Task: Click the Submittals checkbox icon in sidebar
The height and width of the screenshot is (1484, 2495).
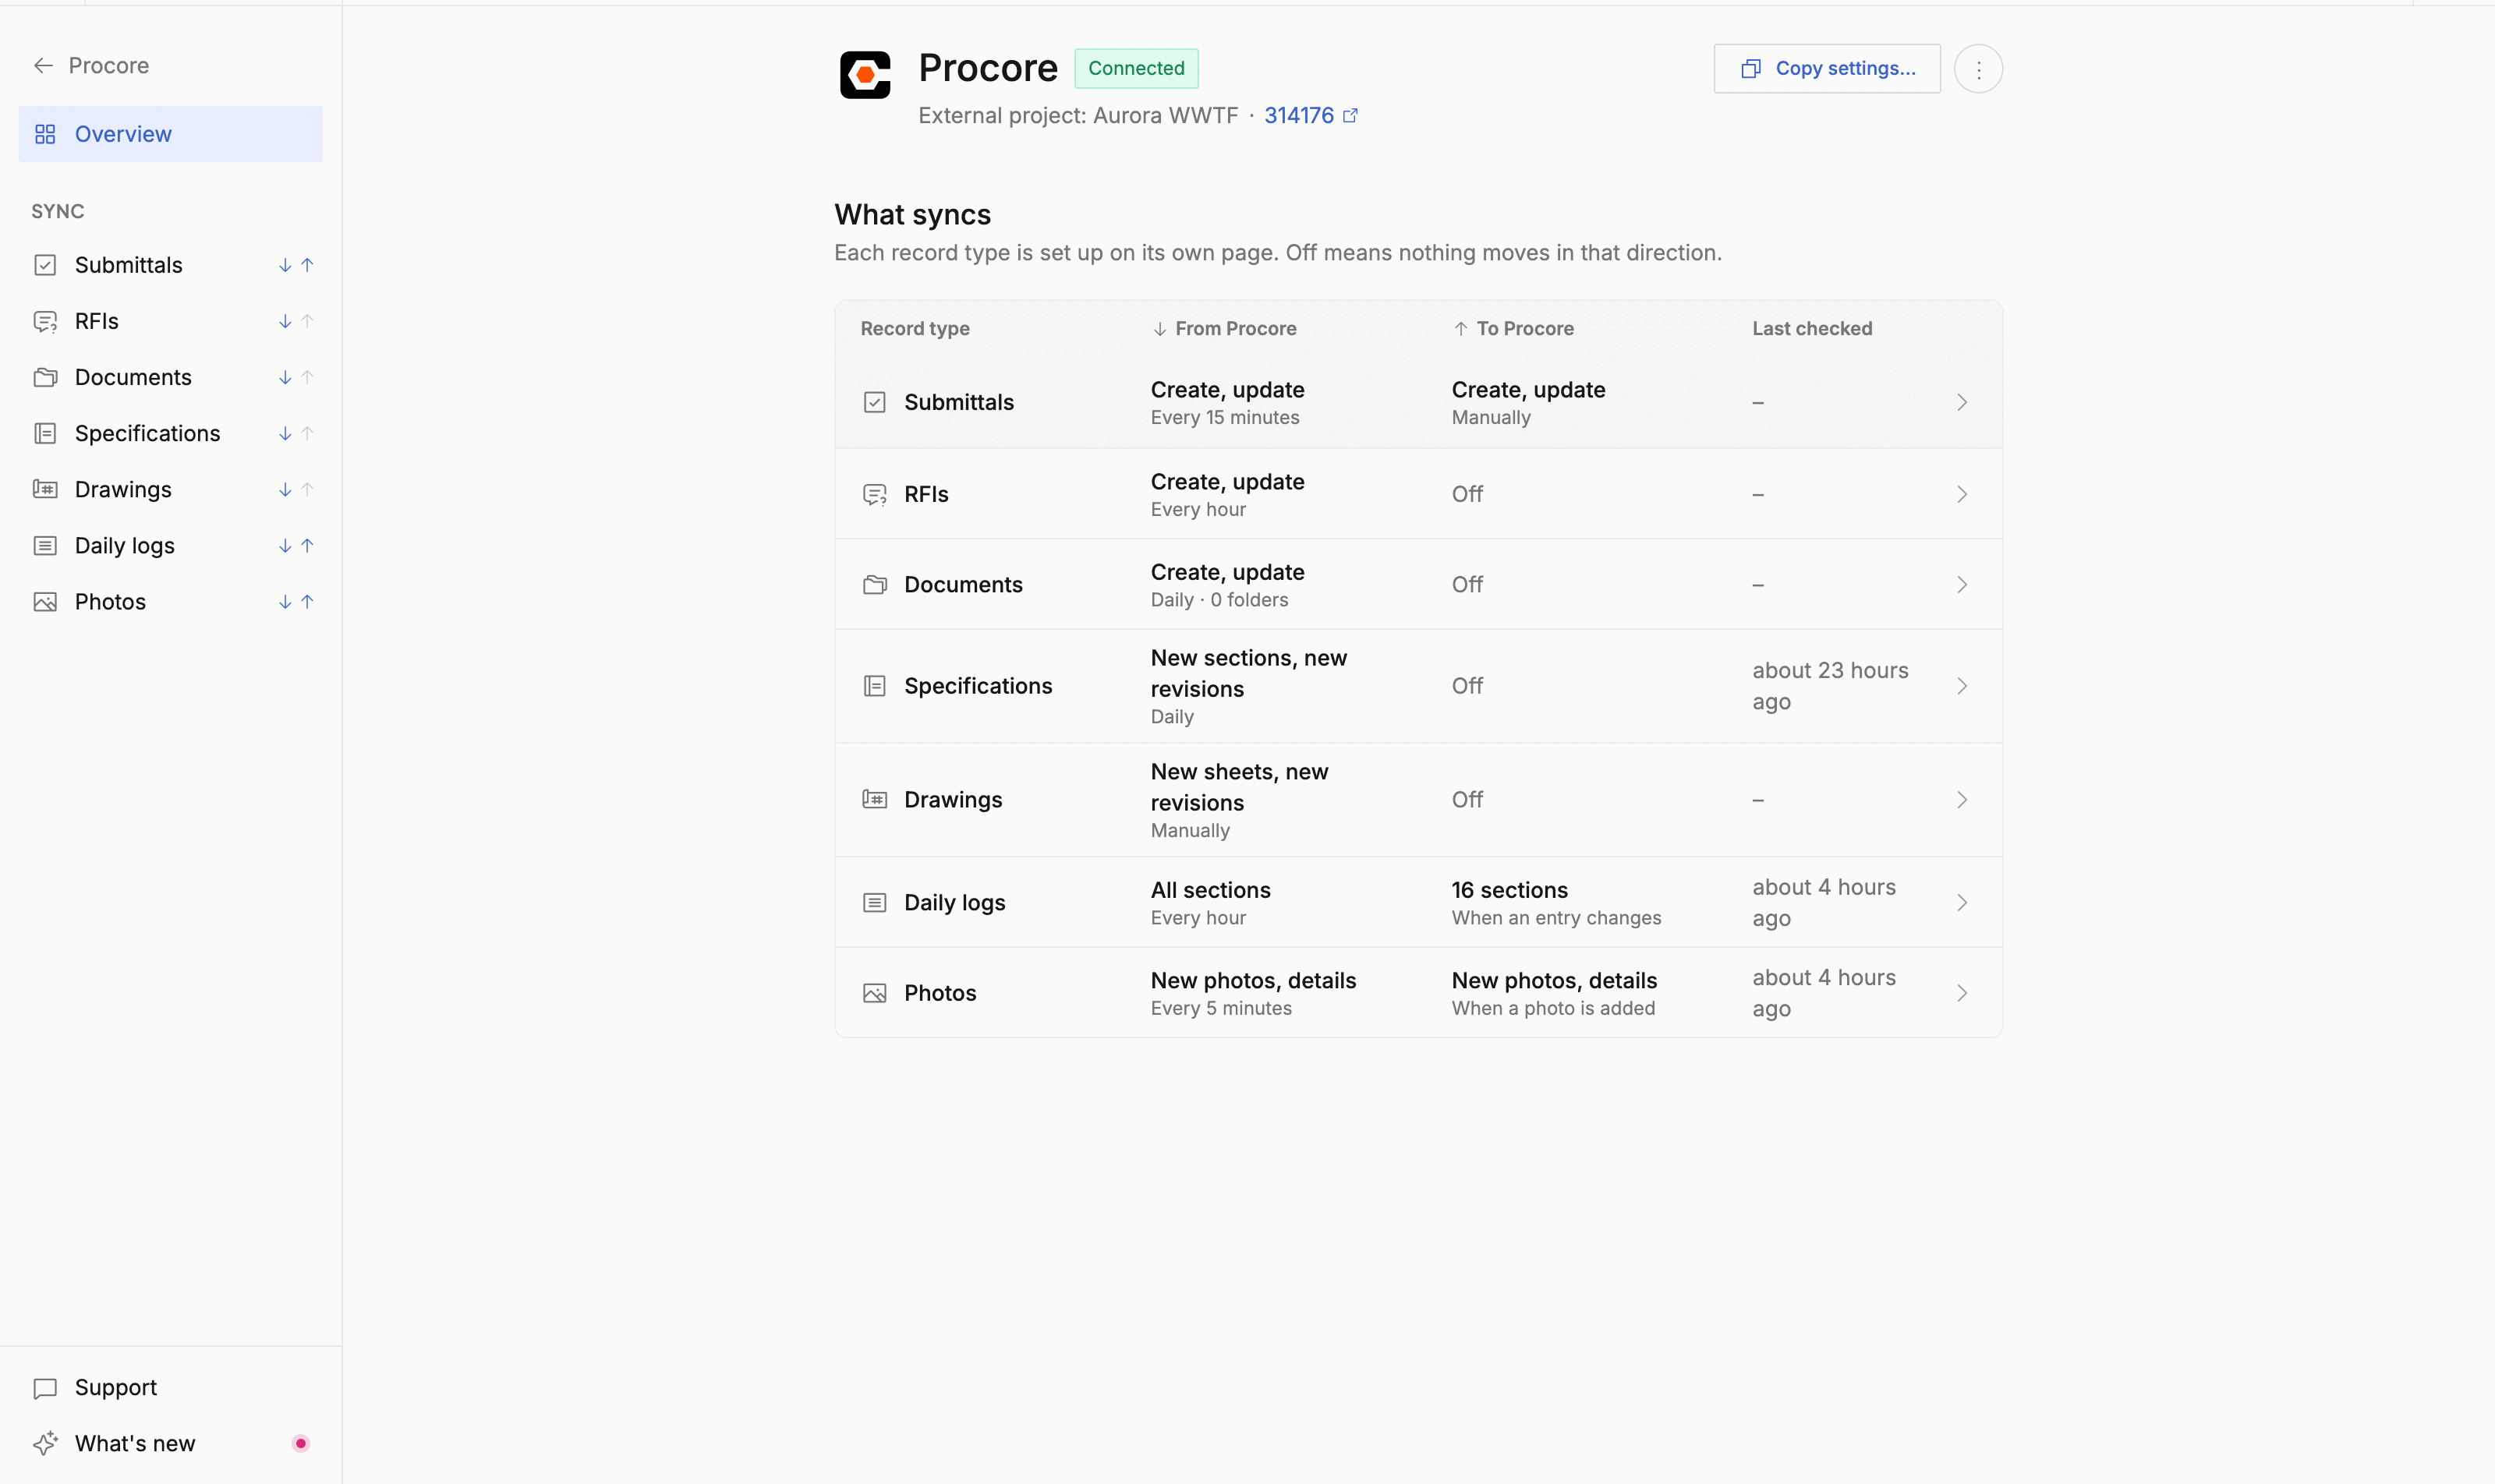Action: point(45,265)
